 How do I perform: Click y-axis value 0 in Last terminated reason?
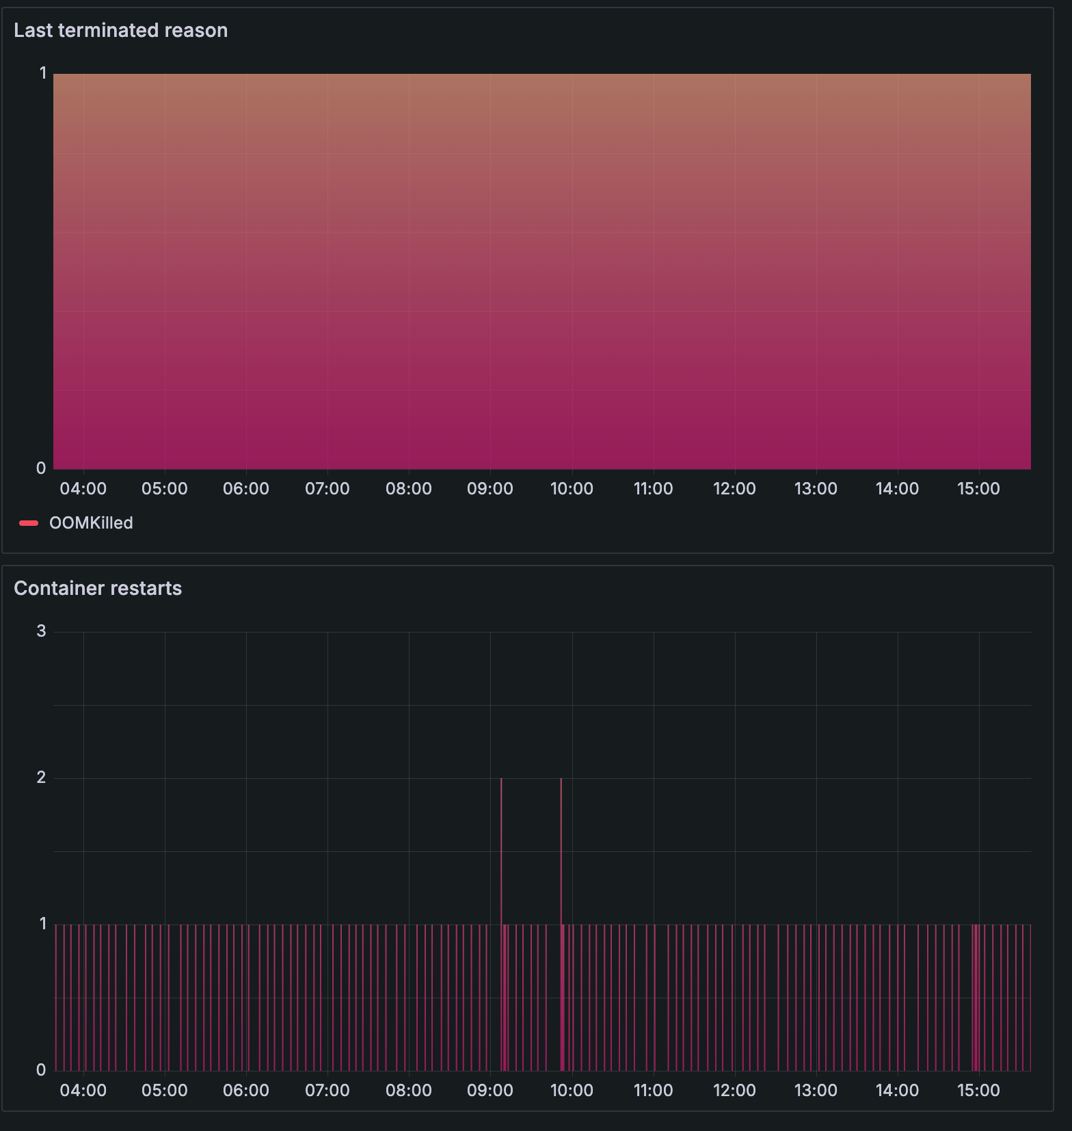pos(41,468)
